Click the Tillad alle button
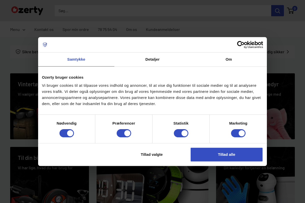The width and height of the screenshot is (305, 203). (x=226, y=154)
